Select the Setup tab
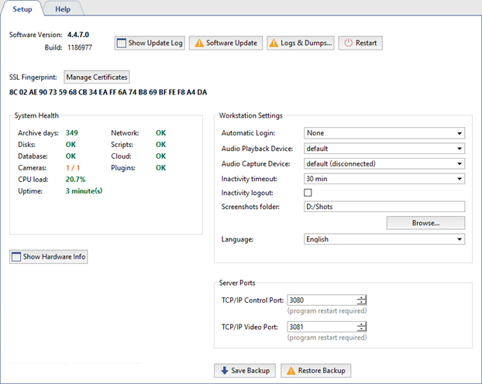 [x=22, y=9]
